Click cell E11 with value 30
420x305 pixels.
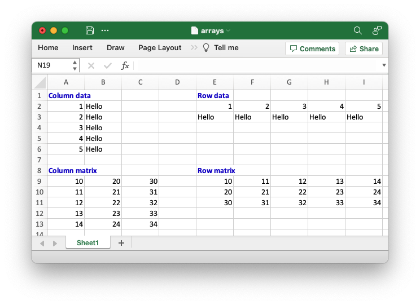[x=215, y=202]
